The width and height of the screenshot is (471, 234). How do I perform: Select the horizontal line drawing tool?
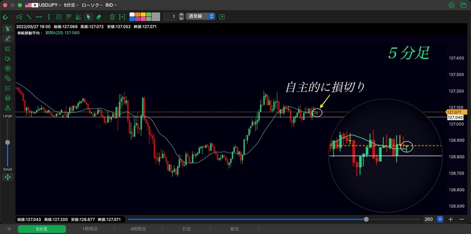(x=39, y=17)
